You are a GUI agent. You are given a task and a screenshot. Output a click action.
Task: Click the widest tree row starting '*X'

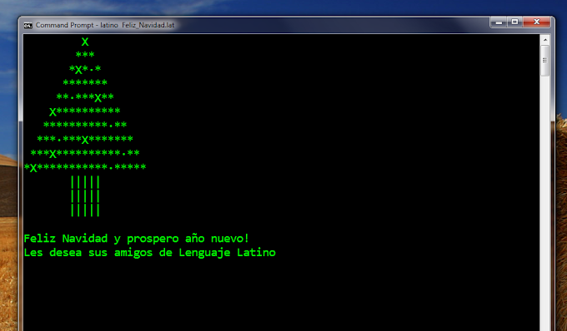click(85, 168)
